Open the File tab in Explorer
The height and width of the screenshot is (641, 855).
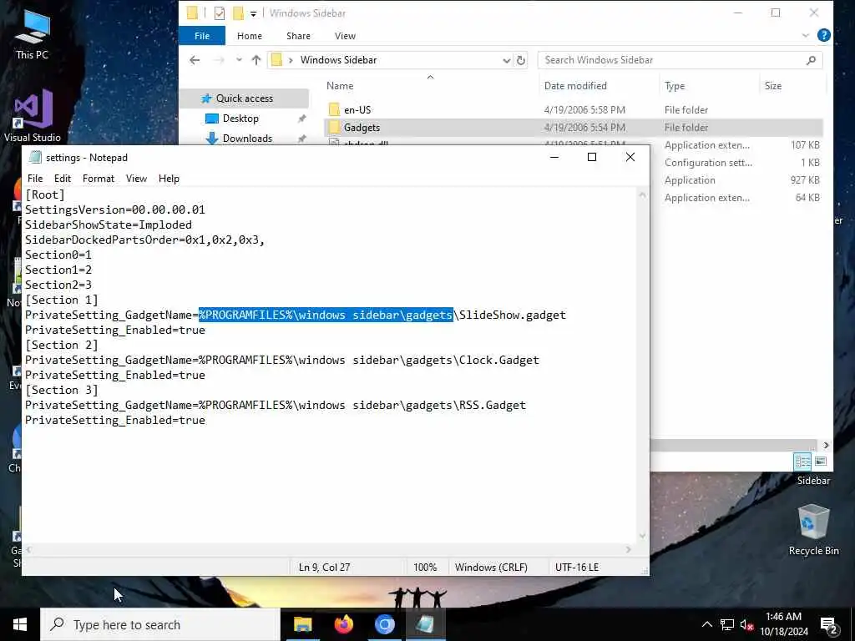[x=202, y=35]
